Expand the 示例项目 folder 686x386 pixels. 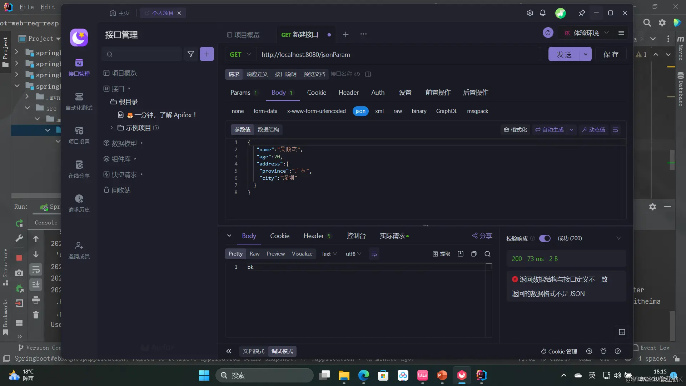click(x=112, y=128)
